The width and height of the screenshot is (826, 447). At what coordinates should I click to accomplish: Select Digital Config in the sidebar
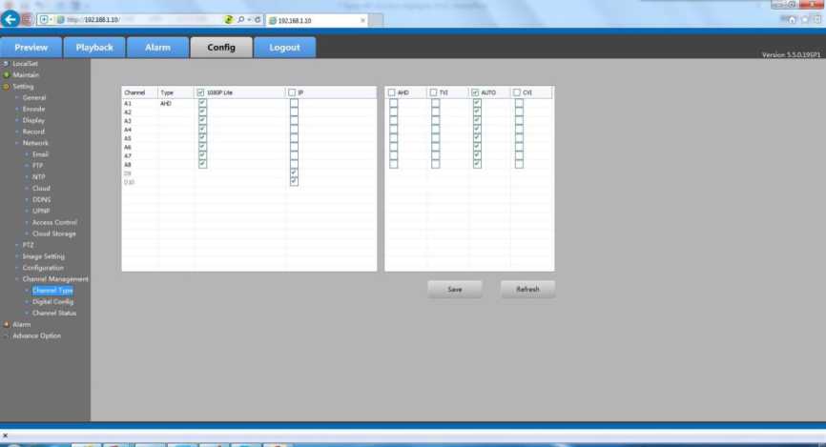pos(52,301)
